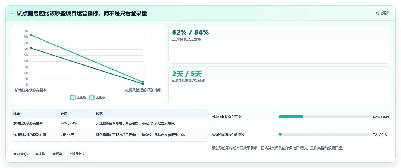Click the 维度 table column header

pos(17,114)
